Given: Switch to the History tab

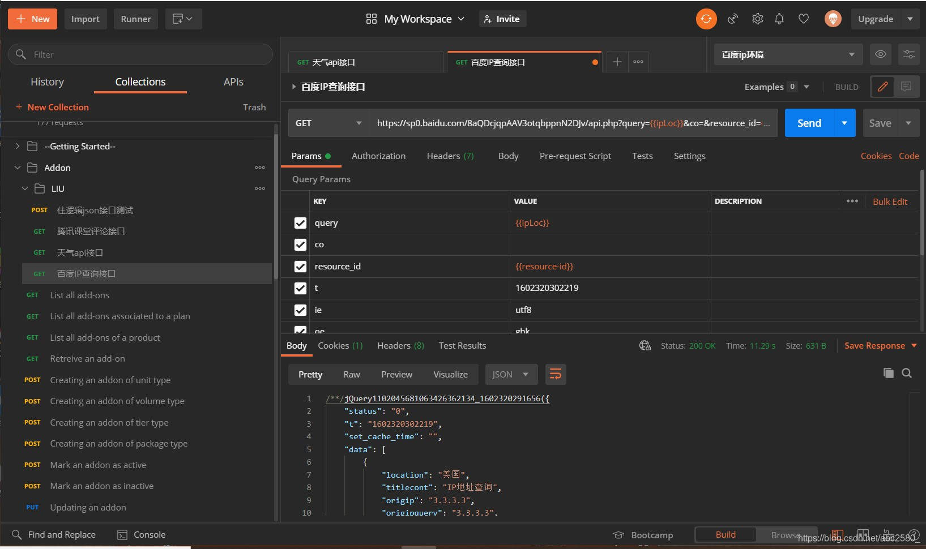Looking at the screenshot, I should point(47,82).
